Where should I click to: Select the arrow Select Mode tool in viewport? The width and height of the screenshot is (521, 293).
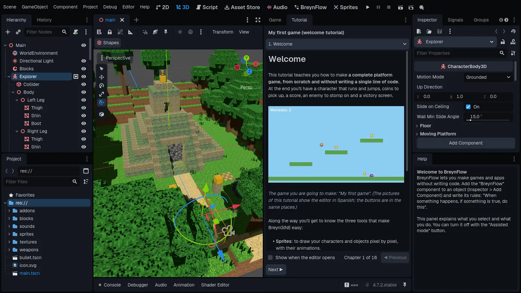click(102, 69)
